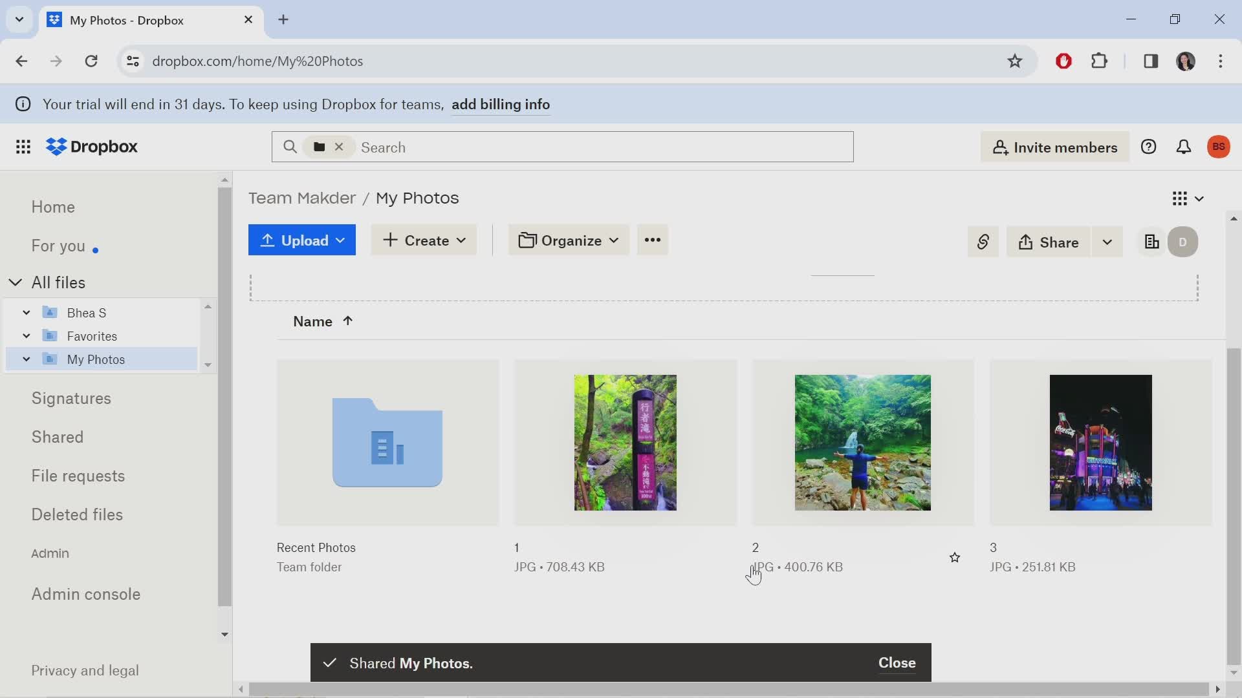The image size is (1242, 698).
Task: Open more actions ellipsis button
Action: click(x=652, y=240)
